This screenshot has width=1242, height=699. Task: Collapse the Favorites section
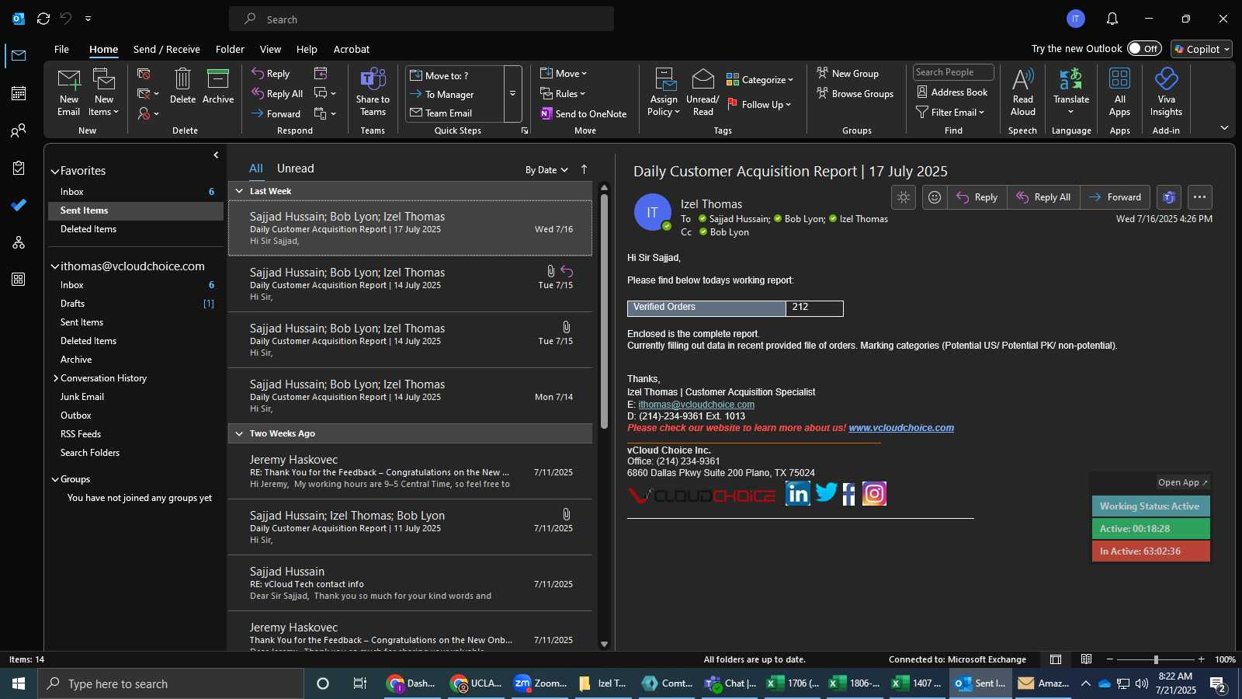click(55, 171)
